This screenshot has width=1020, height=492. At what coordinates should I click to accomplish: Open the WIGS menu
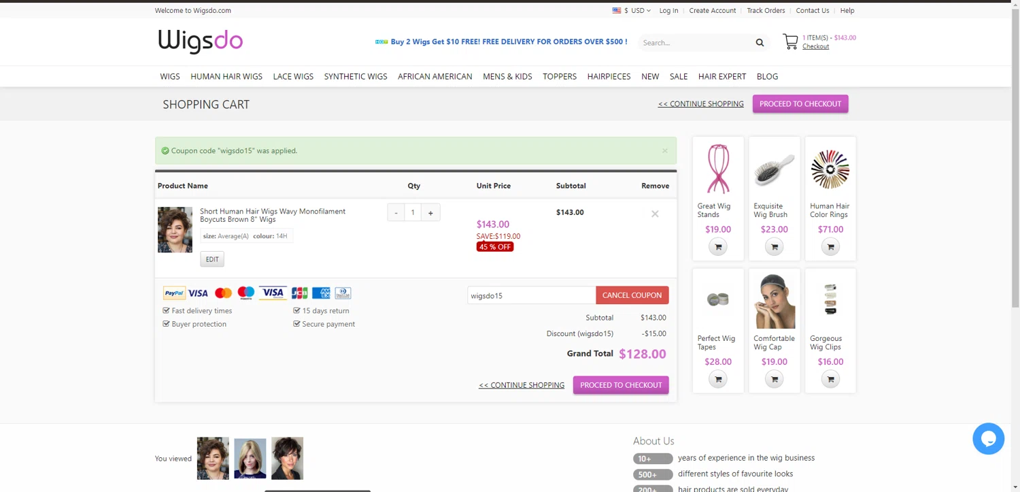coord(170,76)
